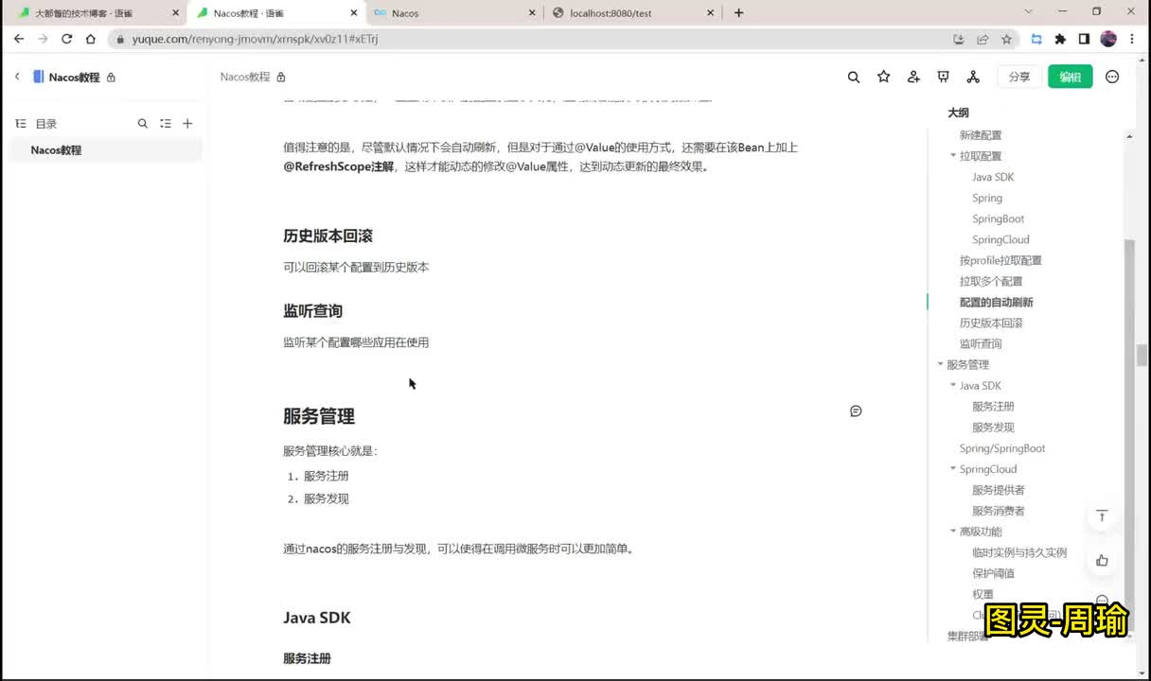This screenshot has width=1151, height=681.
Task: Open a new browser tab with plus
Action: (x=739, y=12)
